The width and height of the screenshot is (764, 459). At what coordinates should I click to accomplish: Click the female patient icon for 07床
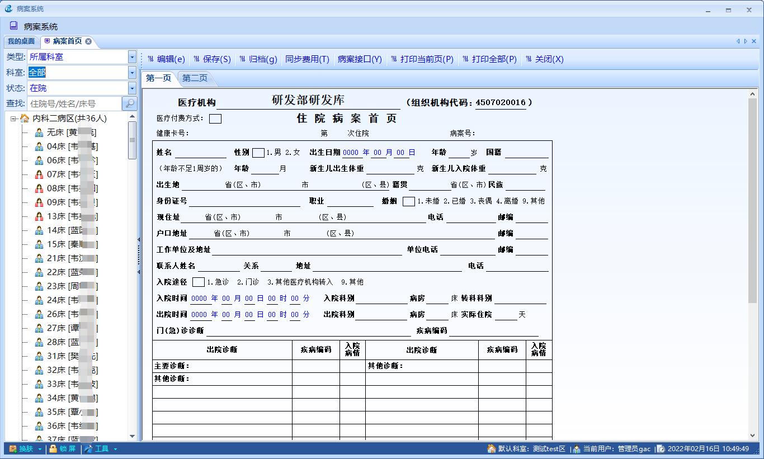[39, 174]
